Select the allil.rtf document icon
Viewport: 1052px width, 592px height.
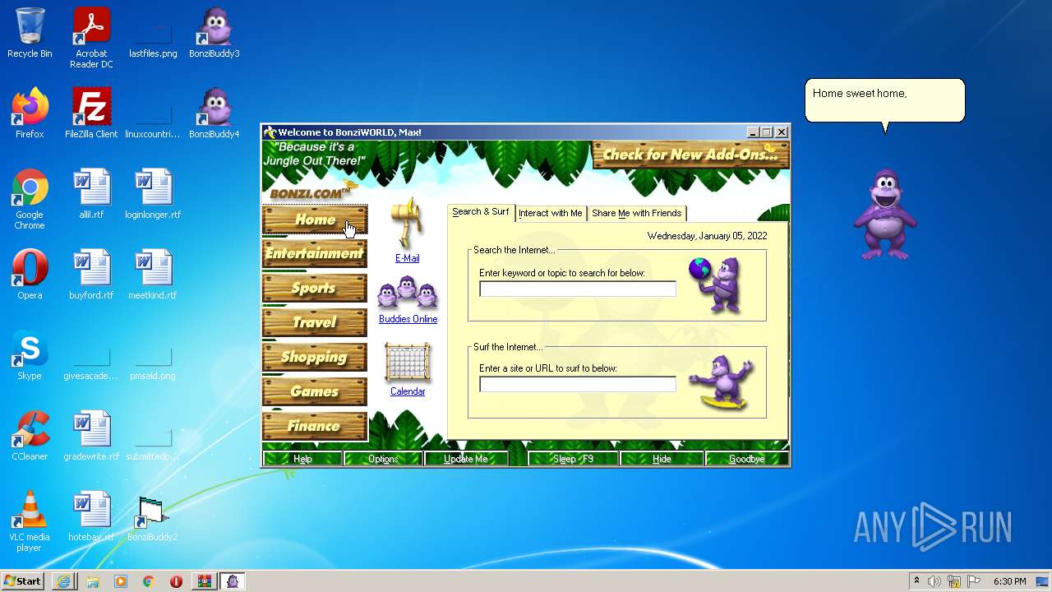click(x=91, y=194)
